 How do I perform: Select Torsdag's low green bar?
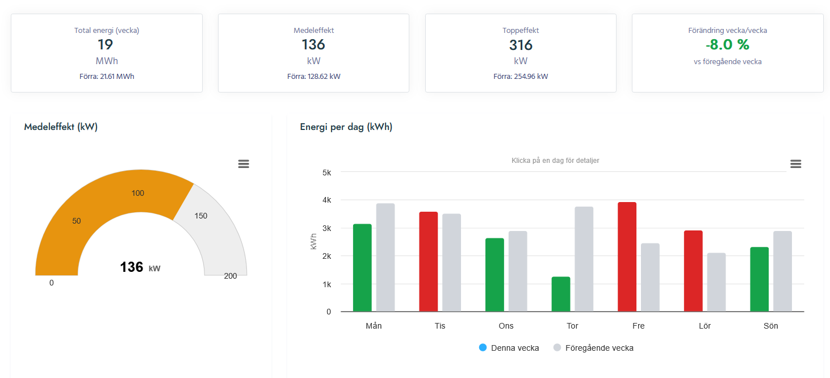click(x=560, y=294)
